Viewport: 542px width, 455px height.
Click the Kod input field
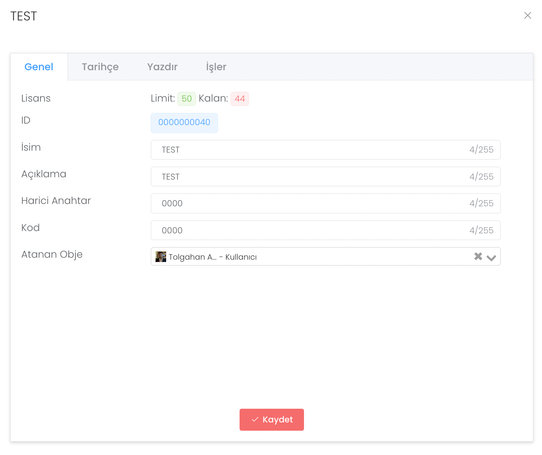[x=310, y=230]
